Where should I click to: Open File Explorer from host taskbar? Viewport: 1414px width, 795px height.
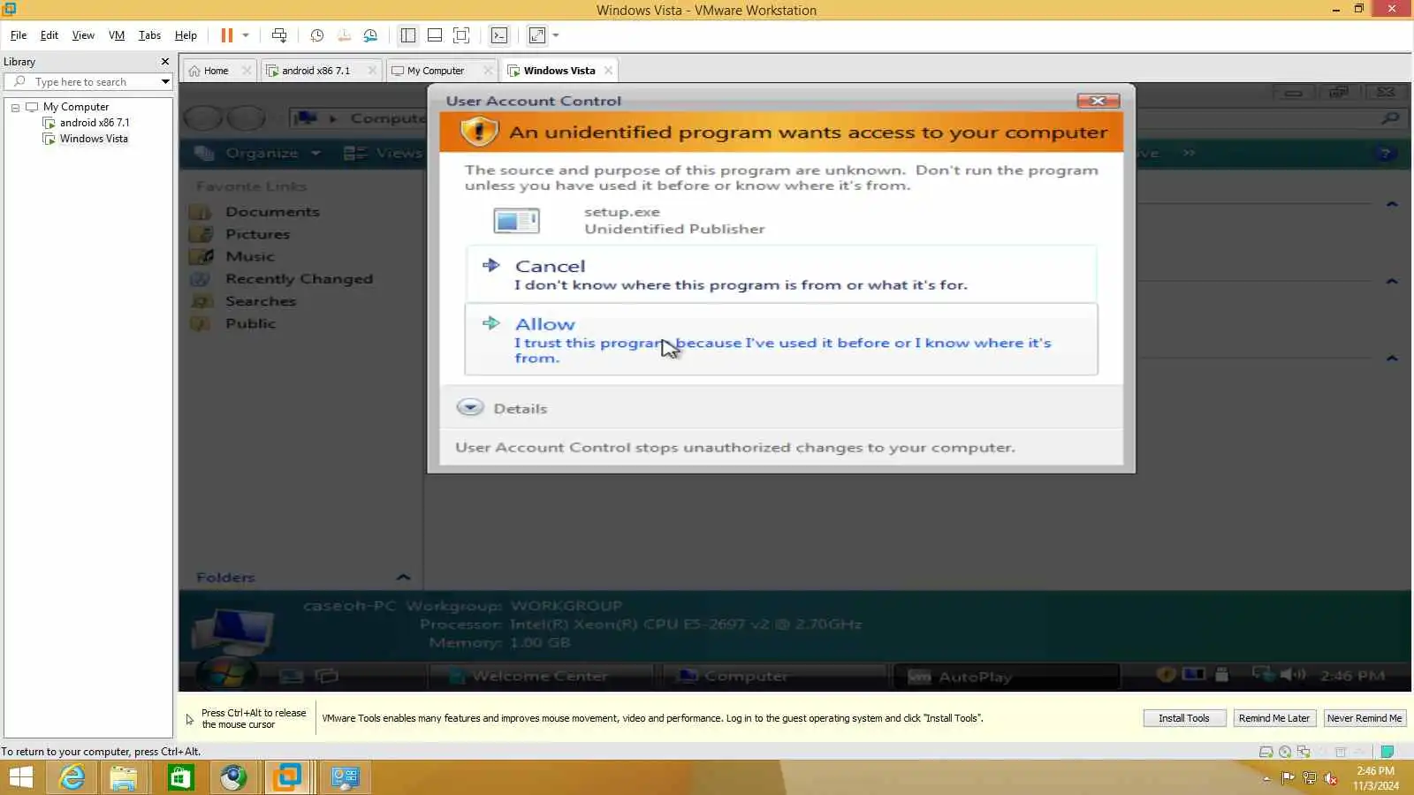pos(124,777)
